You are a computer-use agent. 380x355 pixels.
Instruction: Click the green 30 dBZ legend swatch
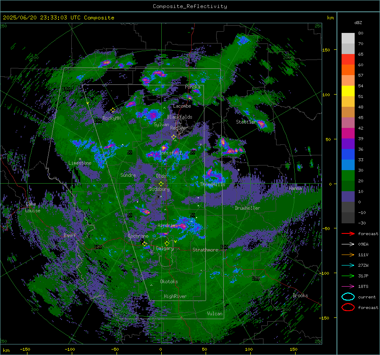point(348,176)
